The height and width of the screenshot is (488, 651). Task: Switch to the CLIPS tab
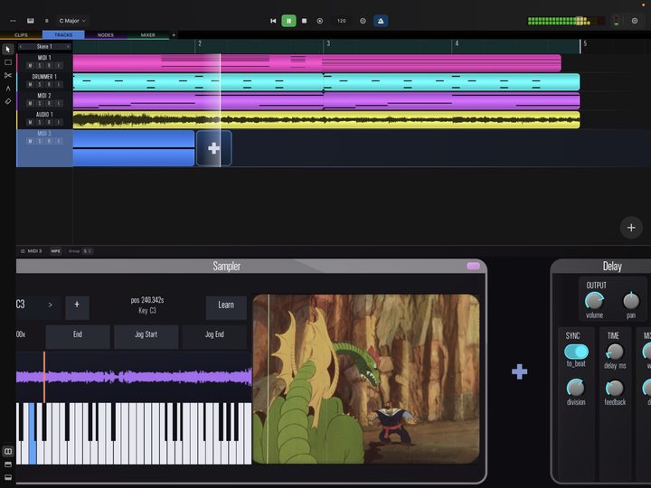21,35
